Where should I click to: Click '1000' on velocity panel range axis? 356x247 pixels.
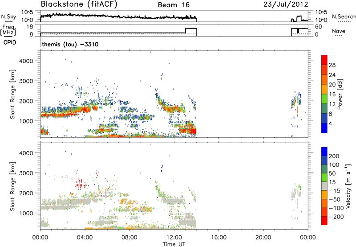click(26, 213)
